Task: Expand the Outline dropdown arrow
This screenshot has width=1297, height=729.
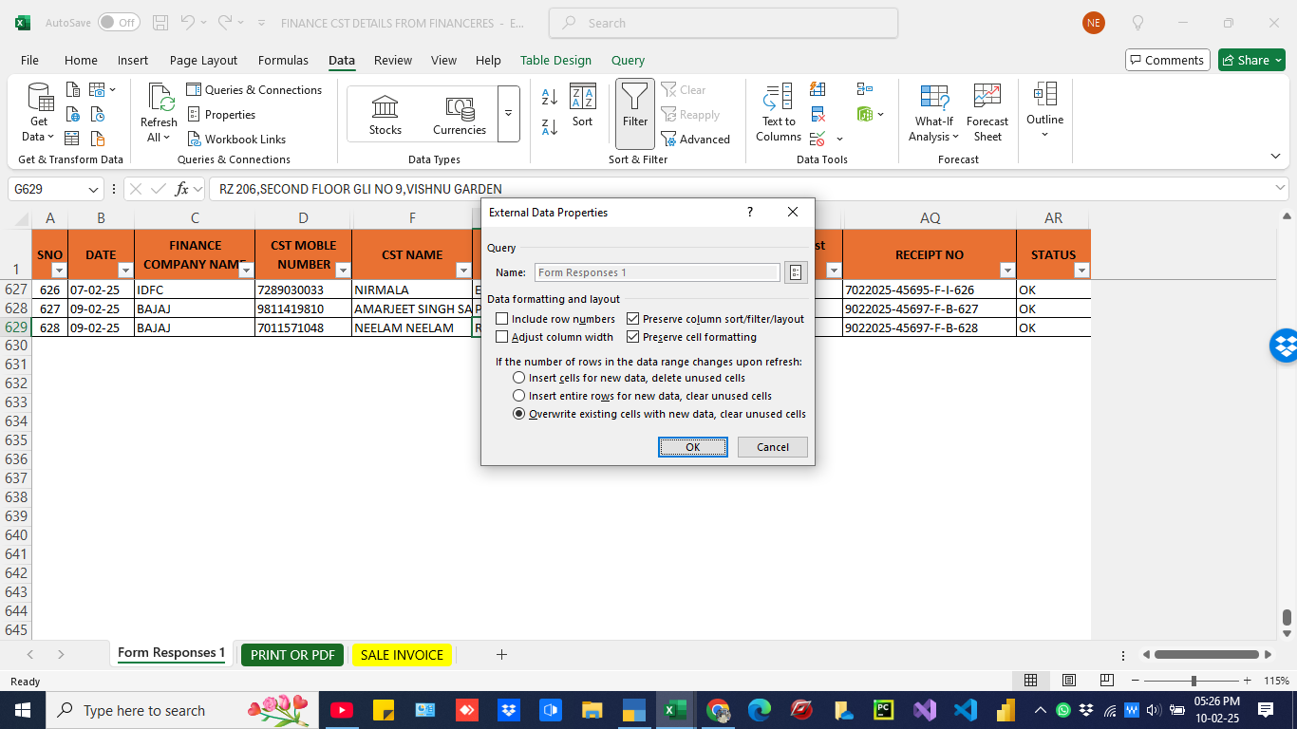Action: (1044, 133)
